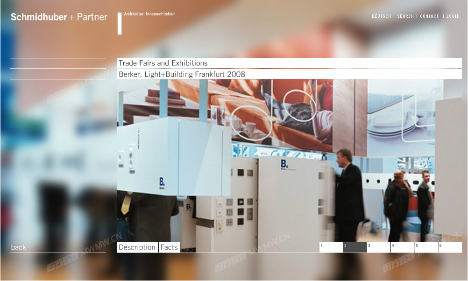Image resolution: width=468 pixels, height=281 pixels.
Task: Select the highlighted image number 2
Action: pos(355,247)
